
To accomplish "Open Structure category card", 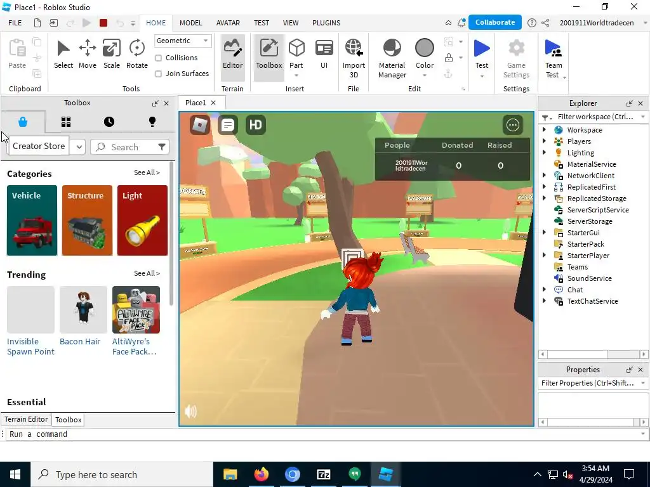I will coord(87,220).
